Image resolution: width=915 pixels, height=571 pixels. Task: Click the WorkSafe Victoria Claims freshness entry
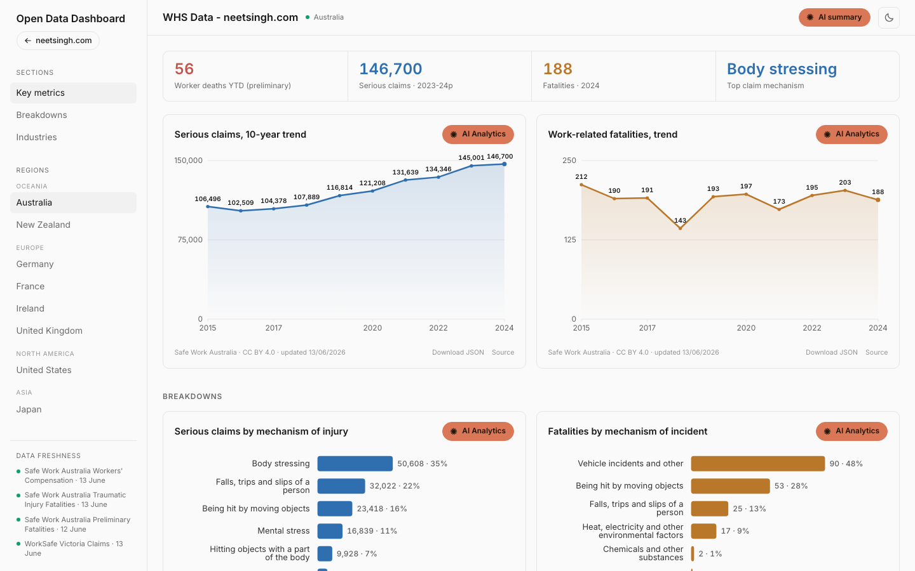click(73, 549)
